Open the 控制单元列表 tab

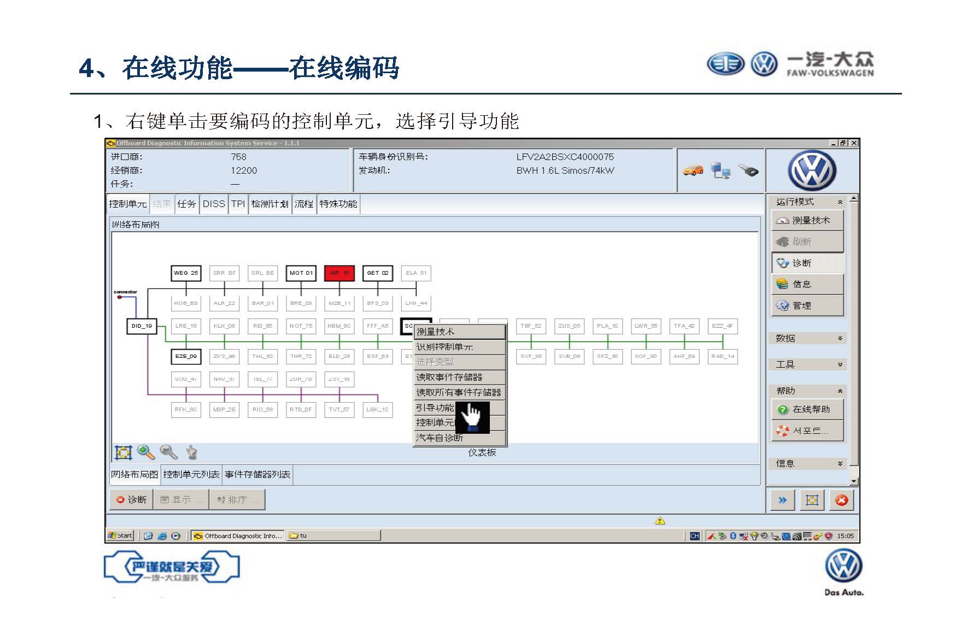(x=191, y=474)
